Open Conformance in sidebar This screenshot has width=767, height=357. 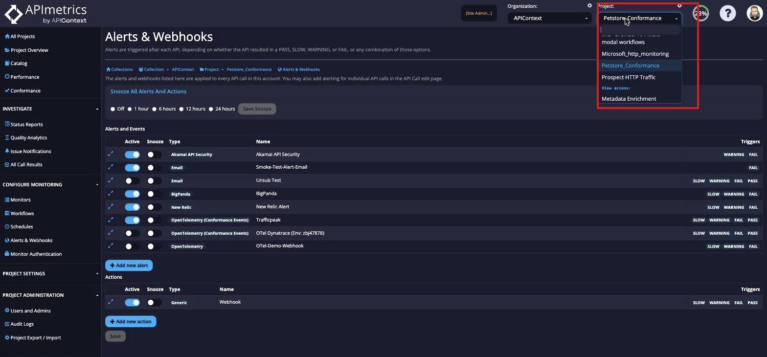point(23,90)
